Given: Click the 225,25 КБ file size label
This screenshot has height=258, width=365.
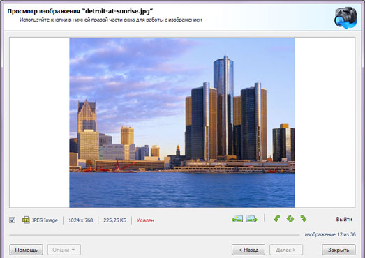Looking at the screenshot, I should [x=114, y=220].
